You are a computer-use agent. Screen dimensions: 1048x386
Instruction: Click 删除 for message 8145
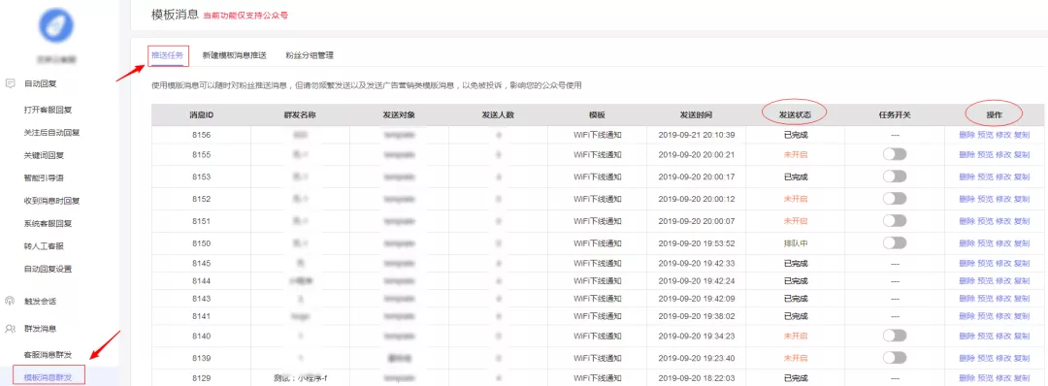[x=966, y=263]
